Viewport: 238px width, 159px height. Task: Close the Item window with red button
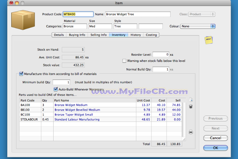pos(11,3)
